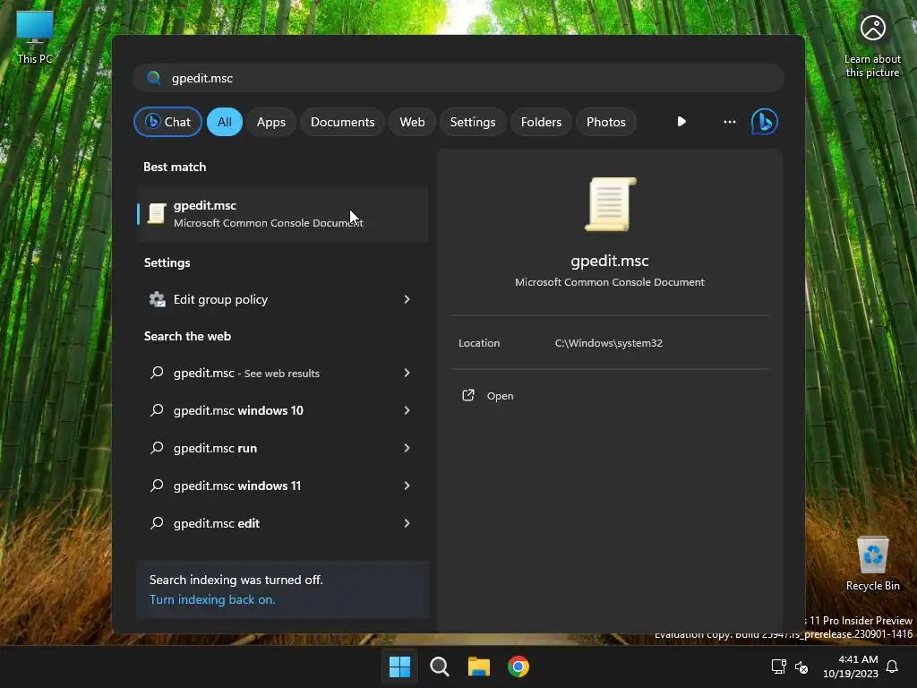
Task: Expand the gpedit.msc run chevron
Action: (407, 448)
